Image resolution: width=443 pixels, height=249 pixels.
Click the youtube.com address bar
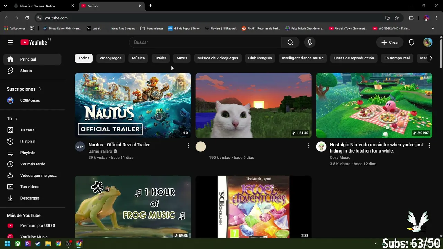click(x=211, y=18)
